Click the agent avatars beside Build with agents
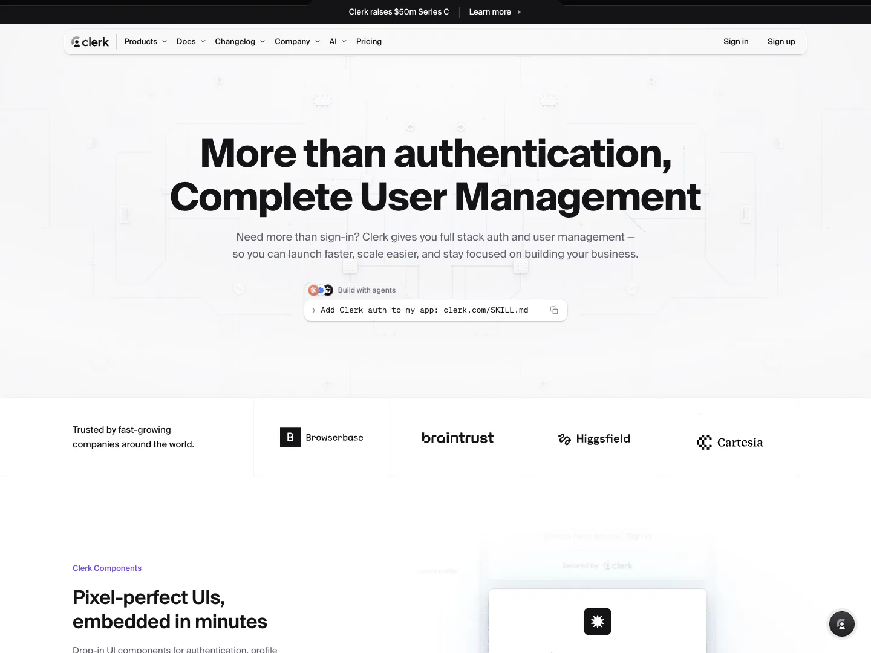871x653 pixels. pos(321,290)
